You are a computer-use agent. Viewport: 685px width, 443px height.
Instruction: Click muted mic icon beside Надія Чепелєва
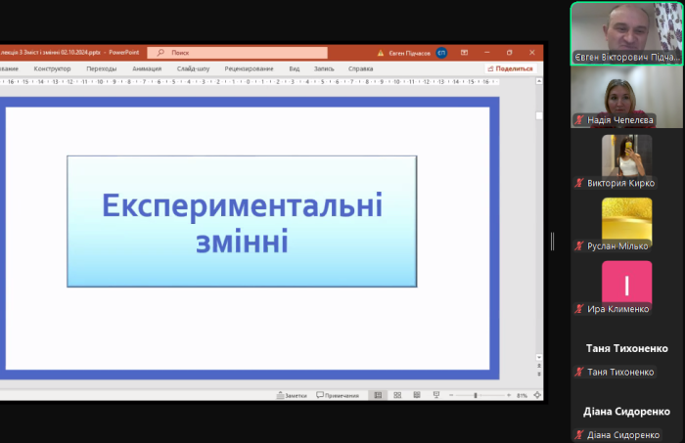(579, 120)
